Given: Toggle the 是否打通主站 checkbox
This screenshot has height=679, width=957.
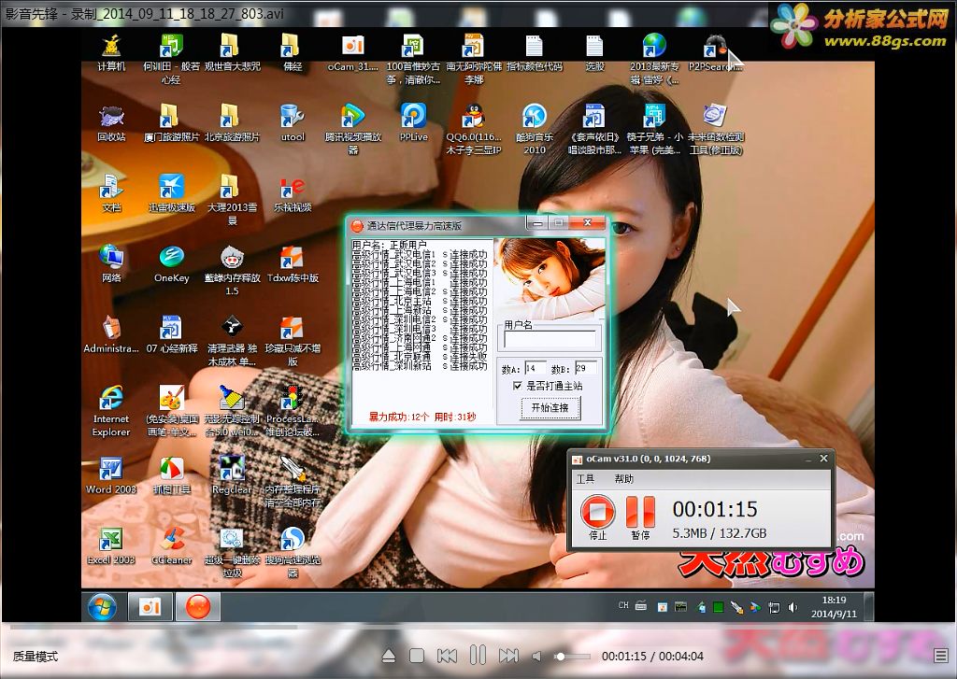Looking at the screenshot, I should 518,386.
